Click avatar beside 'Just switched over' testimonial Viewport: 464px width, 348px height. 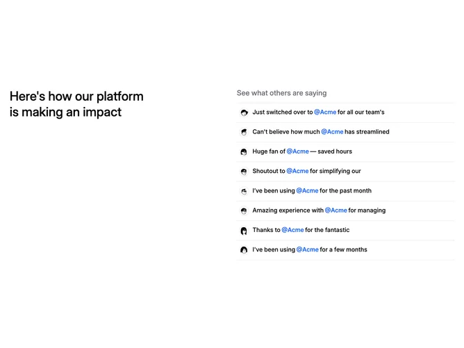click(244, 113)
